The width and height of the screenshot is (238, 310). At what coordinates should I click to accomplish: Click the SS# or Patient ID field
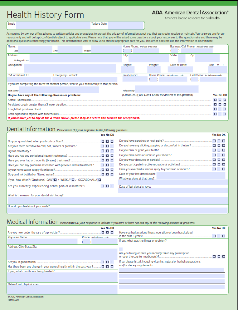tap(29, 79)
